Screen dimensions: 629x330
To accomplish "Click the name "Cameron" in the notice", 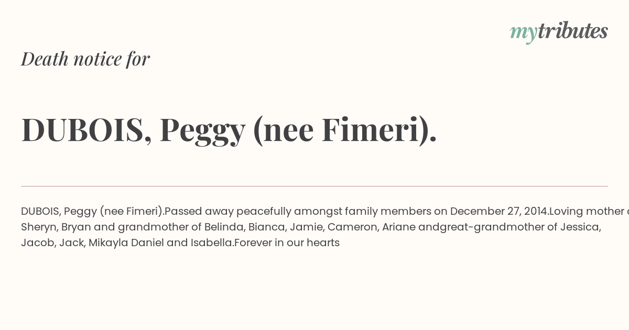I will click(352, 227).
